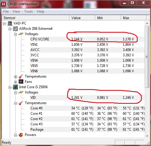Screen dimensions: 151x146
Task: Collapse the Powers node
Action: click(15, 135)
